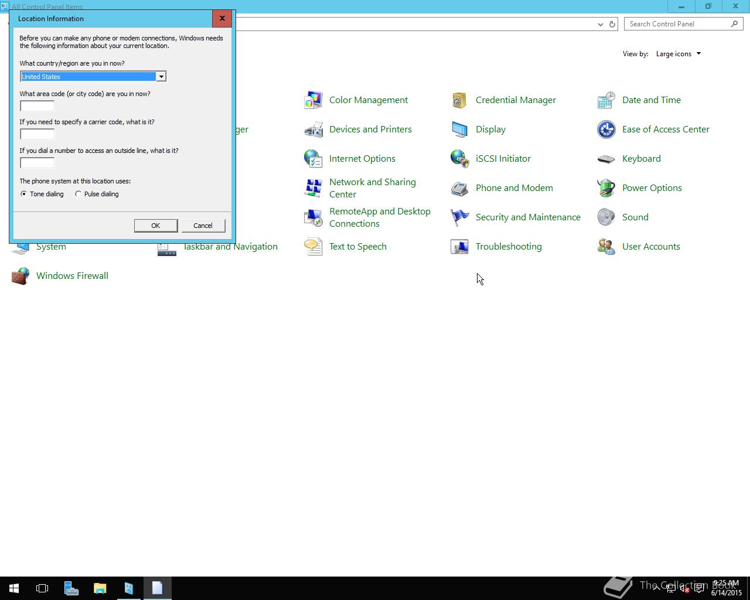750x600 pixels.
Task: Open the User Accounts link
Action: click(651, 247)
